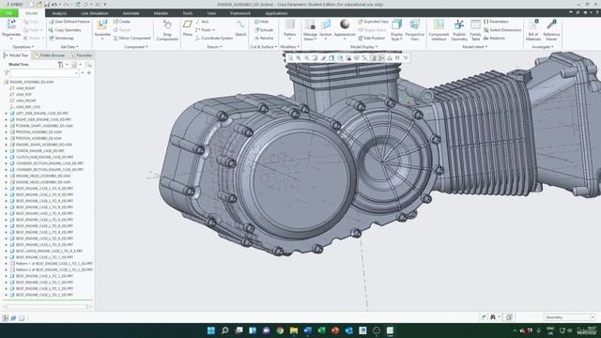Click the Assemble component icon
Image resolution: width=601 pixels, height=338 pixels.
point(102,25)
